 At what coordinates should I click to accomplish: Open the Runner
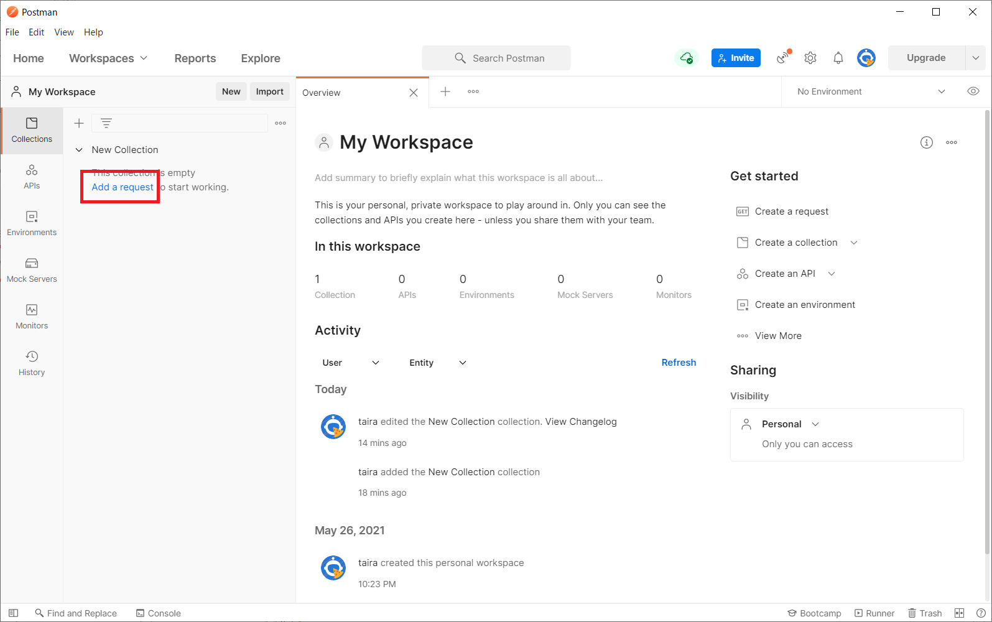(874, 613)
